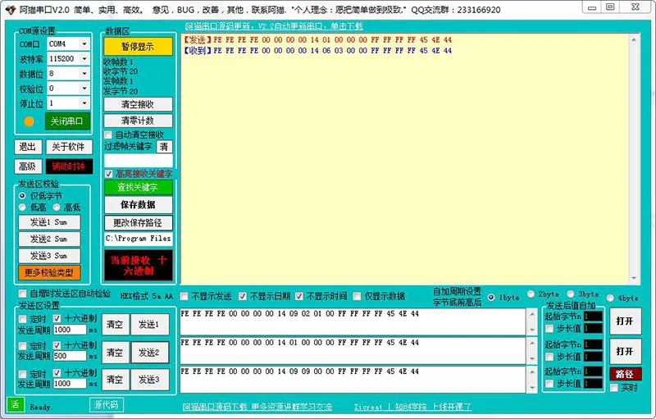Viewport: 656px width, 419px height.
Task: Click the orange port status indicator
Action: point(29,121)
